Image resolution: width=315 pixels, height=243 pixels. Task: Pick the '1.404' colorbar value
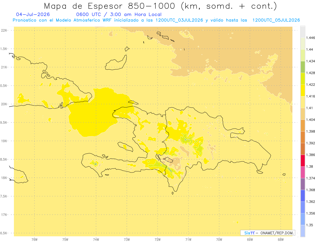[311, 120]
